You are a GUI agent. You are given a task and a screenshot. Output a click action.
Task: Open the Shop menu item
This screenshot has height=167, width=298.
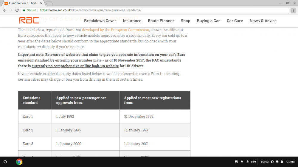coord(185,21)
